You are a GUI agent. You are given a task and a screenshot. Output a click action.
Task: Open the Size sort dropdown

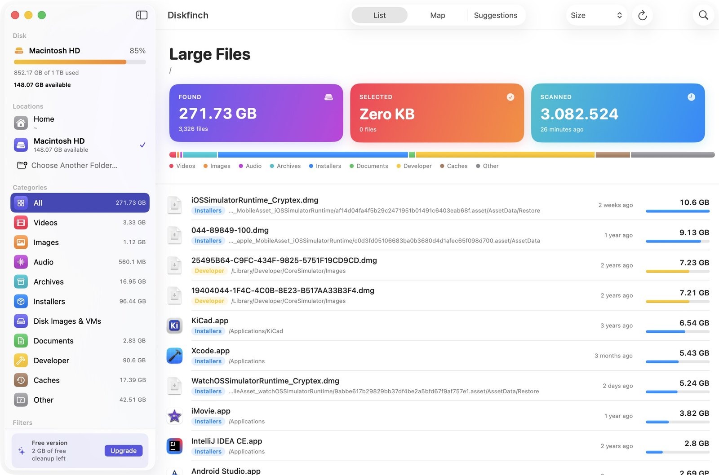596,15
